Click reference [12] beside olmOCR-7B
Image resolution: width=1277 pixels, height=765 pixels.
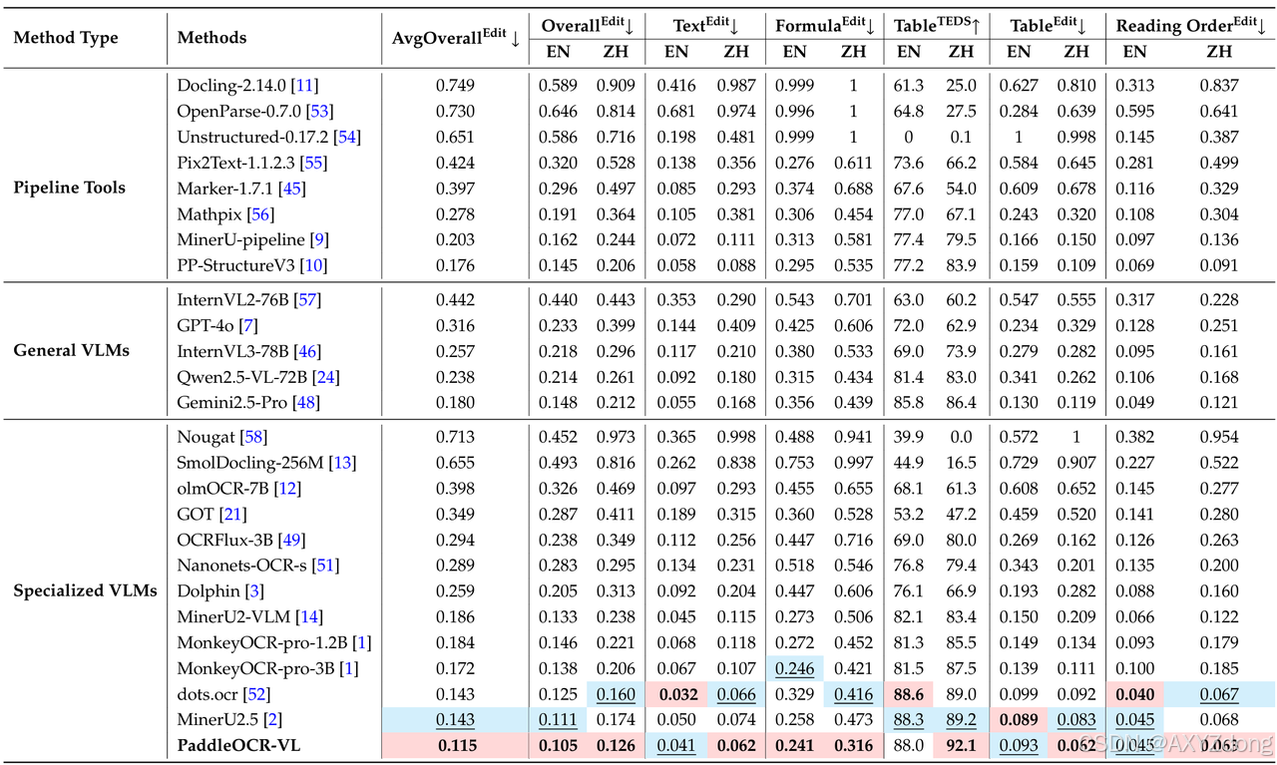[x=285, y=489]
